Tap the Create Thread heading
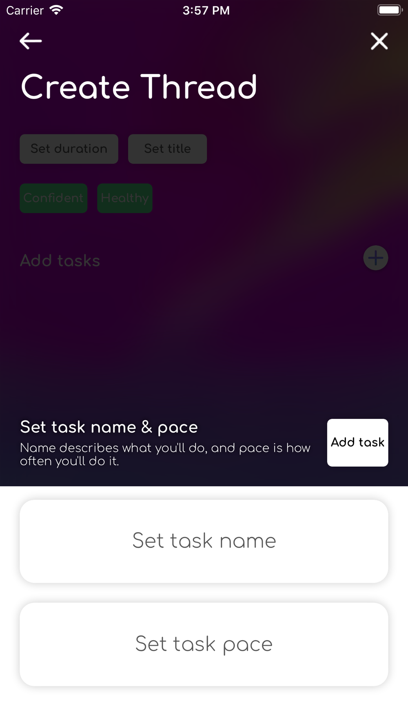 click(x=139, y=87)
